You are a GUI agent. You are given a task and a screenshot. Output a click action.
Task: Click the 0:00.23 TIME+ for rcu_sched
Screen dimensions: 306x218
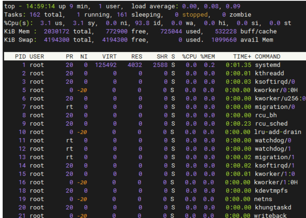[239, 124]
